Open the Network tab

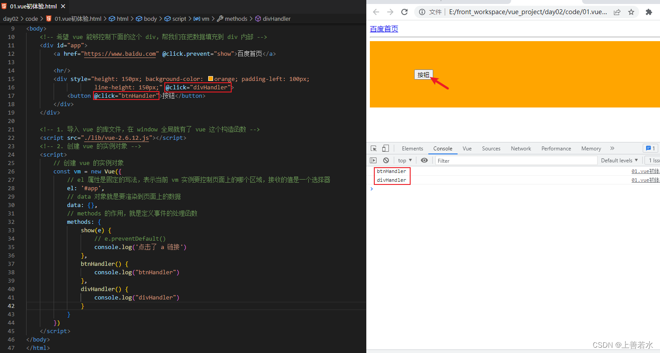[x=521, y=148]
